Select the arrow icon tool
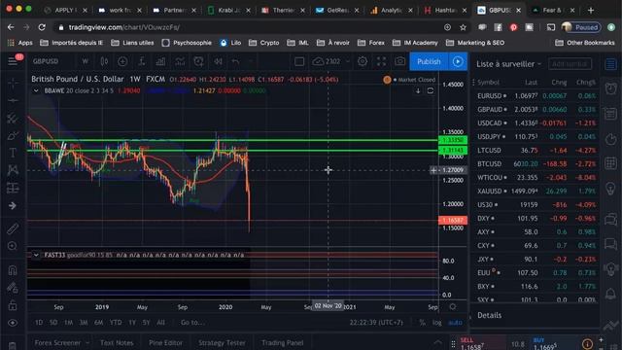Screen dimensions: 622x350 [13, 205]
